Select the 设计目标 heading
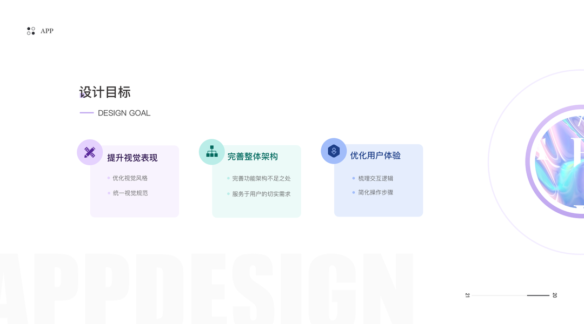The height and width of the screenshot is (324, 584). [x=105, y=92]
